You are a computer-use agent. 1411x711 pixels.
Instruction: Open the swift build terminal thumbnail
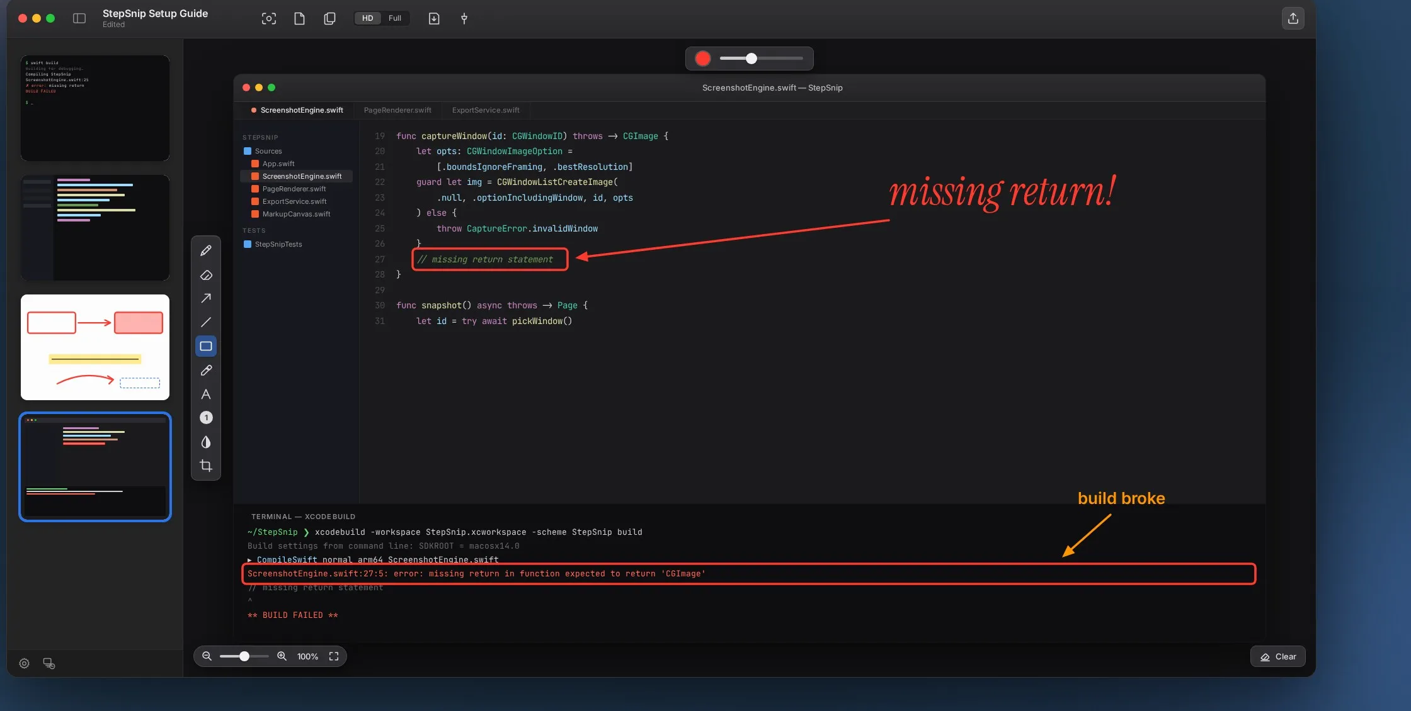tap(95, 108)
